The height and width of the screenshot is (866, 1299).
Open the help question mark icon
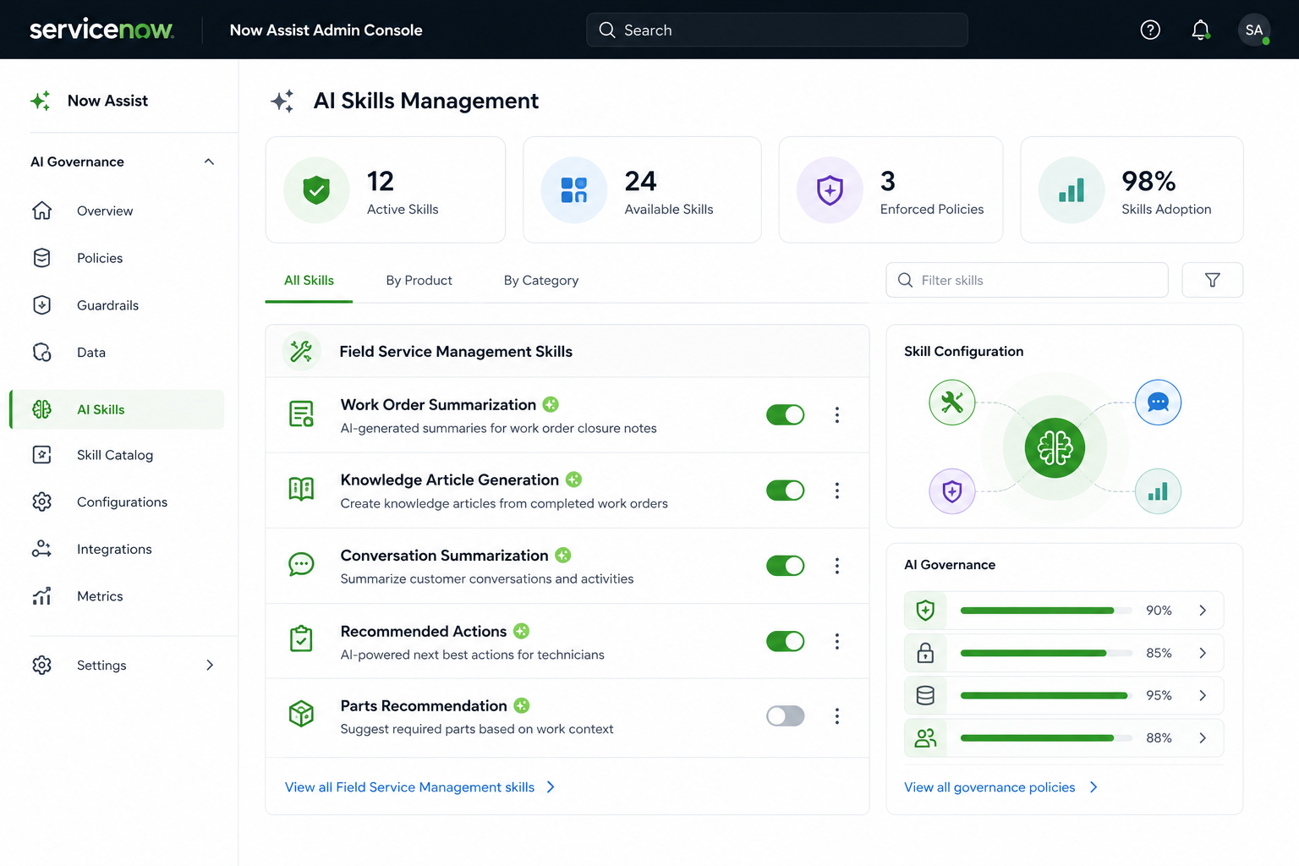1150,30
